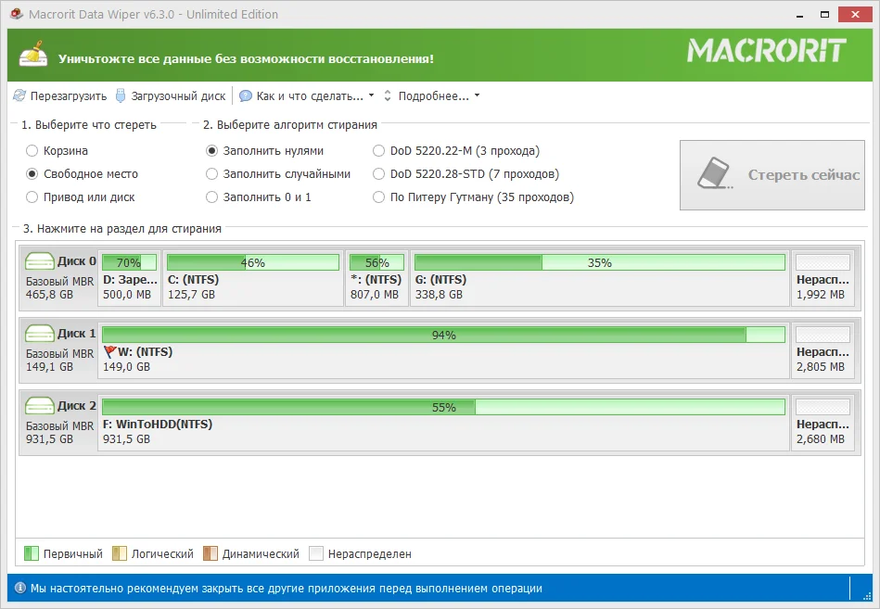Click the broom-and-drive icon in the green banner

pyautogui.click(x=33, y=55)
